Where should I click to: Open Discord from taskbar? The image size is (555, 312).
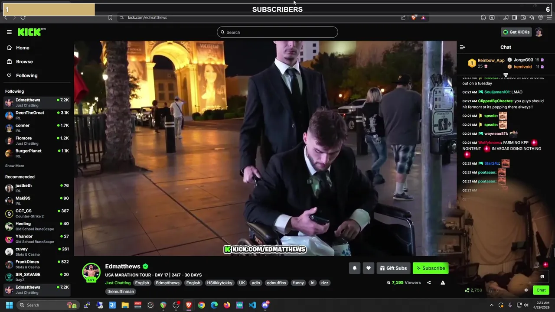pyautogui.click(x=265, y=305)
